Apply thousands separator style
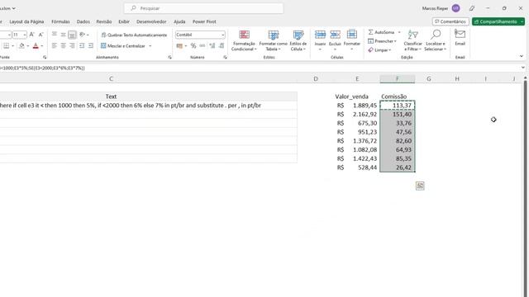This screenshot has width=529, height=297. (x=202, y=46)
